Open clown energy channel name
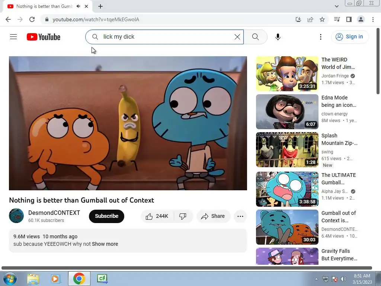This screenshot has width=381, height=286. 334,114
